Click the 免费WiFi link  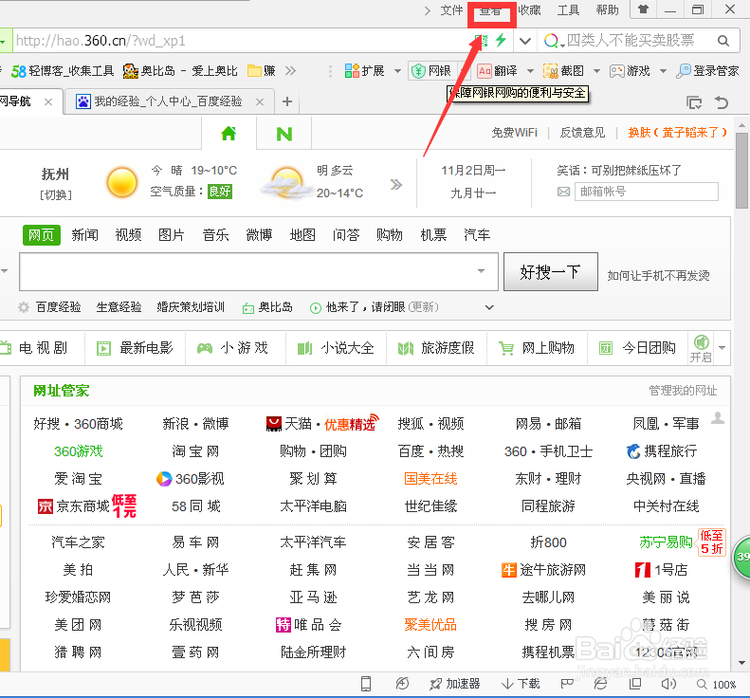tap(514, 133)
